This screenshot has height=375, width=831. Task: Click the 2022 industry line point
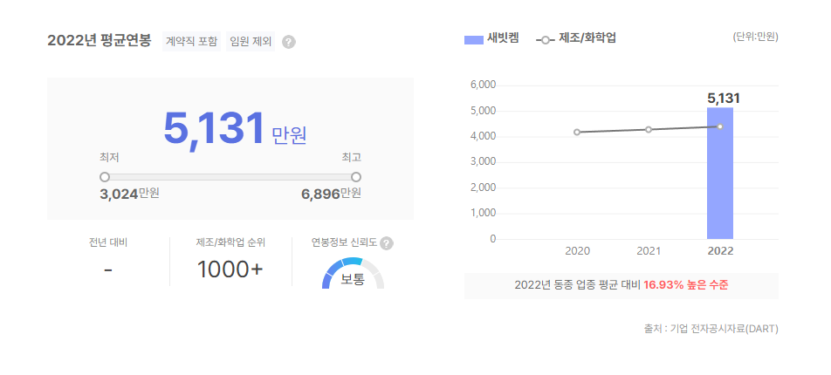point(720,126)
